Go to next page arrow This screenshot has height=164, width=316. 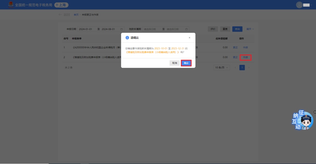[249, 68]
